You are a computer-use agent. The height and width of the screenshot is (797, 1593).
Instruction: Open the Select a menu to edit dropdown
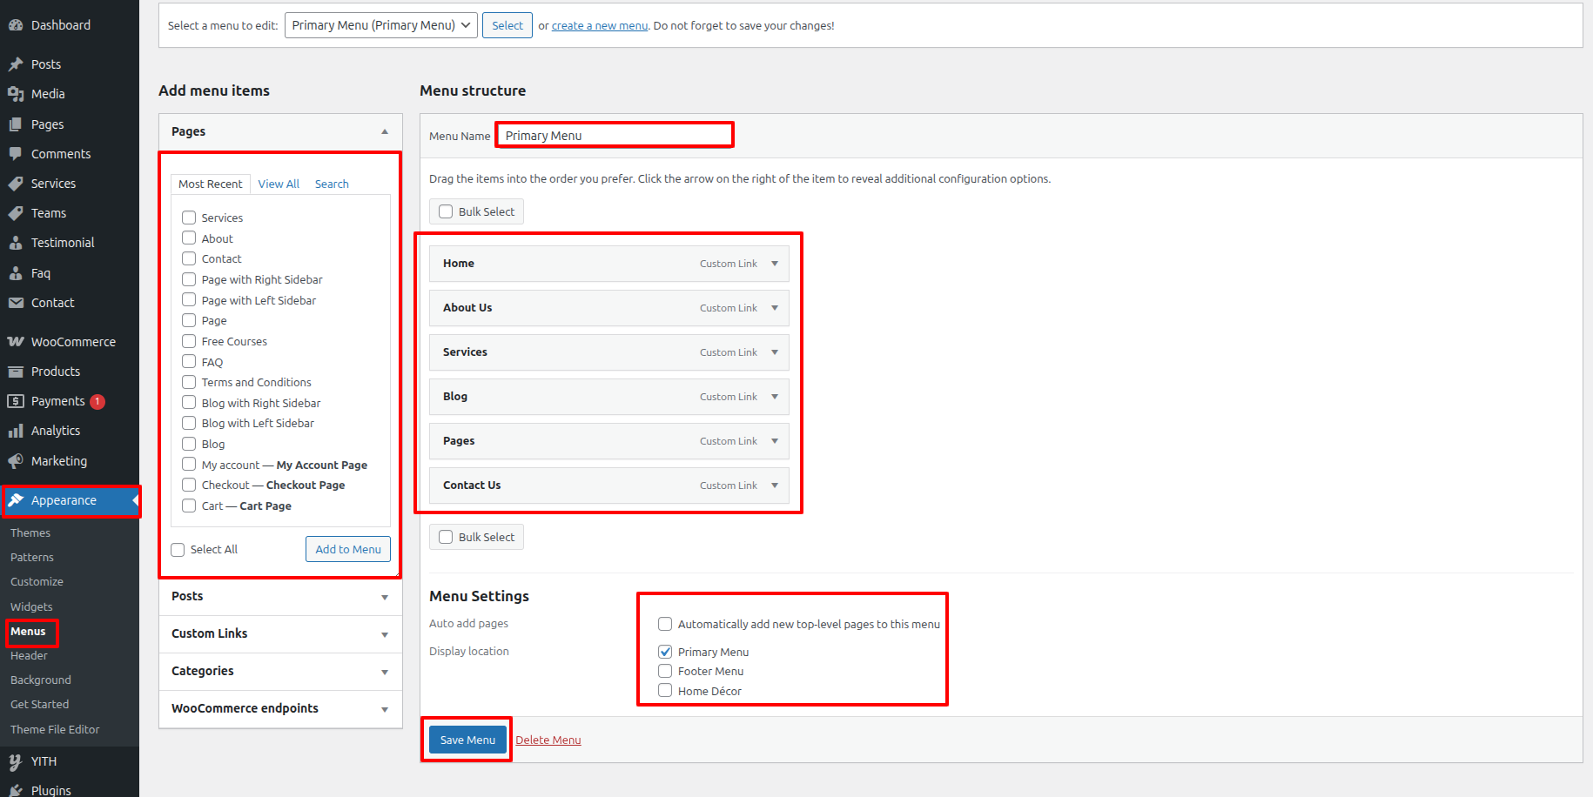380,25
